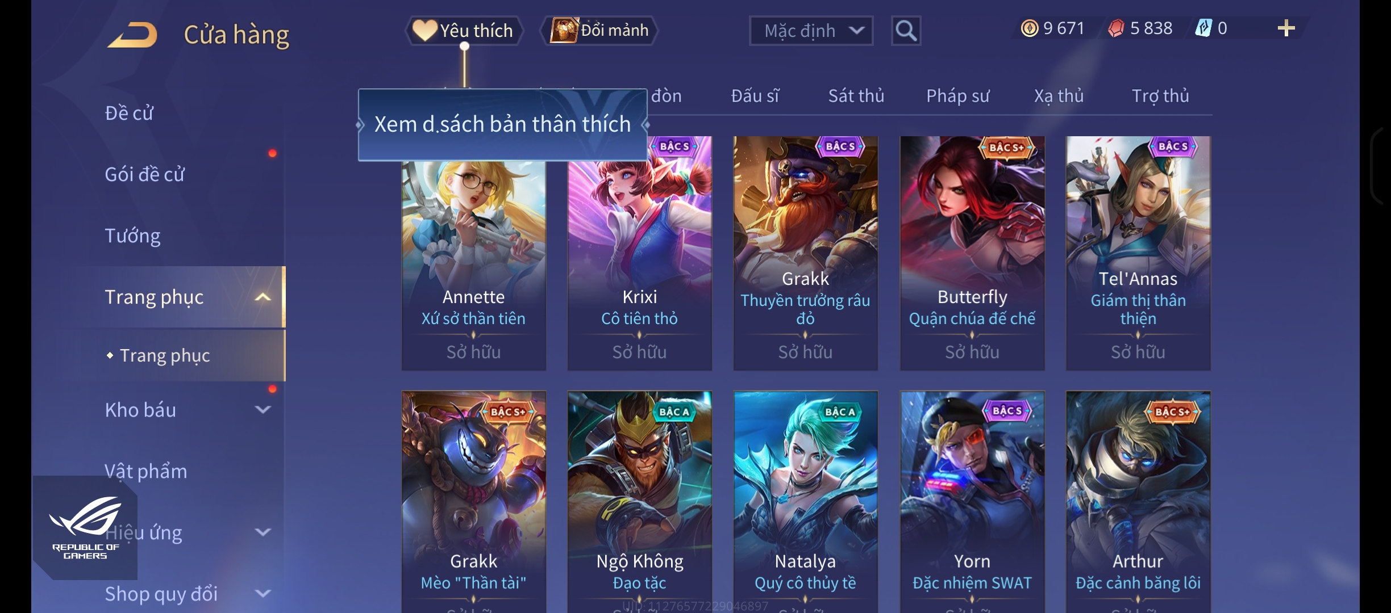The image size is (1391, 613).
Task: Tap the back arrow icon
Action: (x=132, y=35)
